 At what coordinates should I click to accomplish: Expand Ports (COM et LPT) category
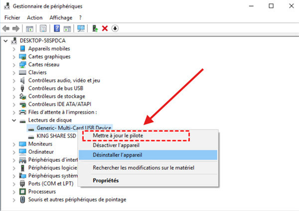pyautogui.click(x=14, y=184)
